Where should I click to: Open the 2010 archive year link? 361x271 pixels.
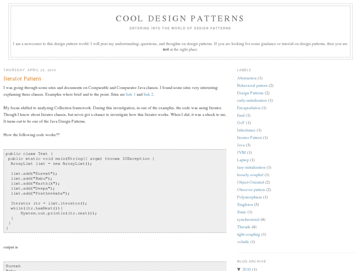247,269
